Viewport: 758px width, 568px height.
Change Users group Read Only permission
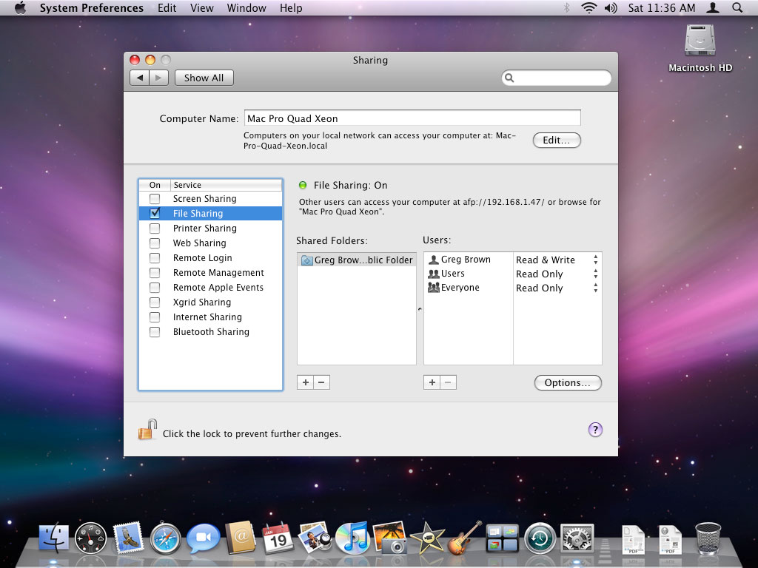pyautogui.click(x=557, y=274)
